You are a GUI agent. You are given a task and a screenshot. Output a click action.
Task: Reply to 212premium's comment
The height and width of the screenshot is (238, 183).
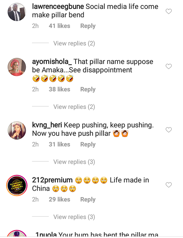click(88, 199)
